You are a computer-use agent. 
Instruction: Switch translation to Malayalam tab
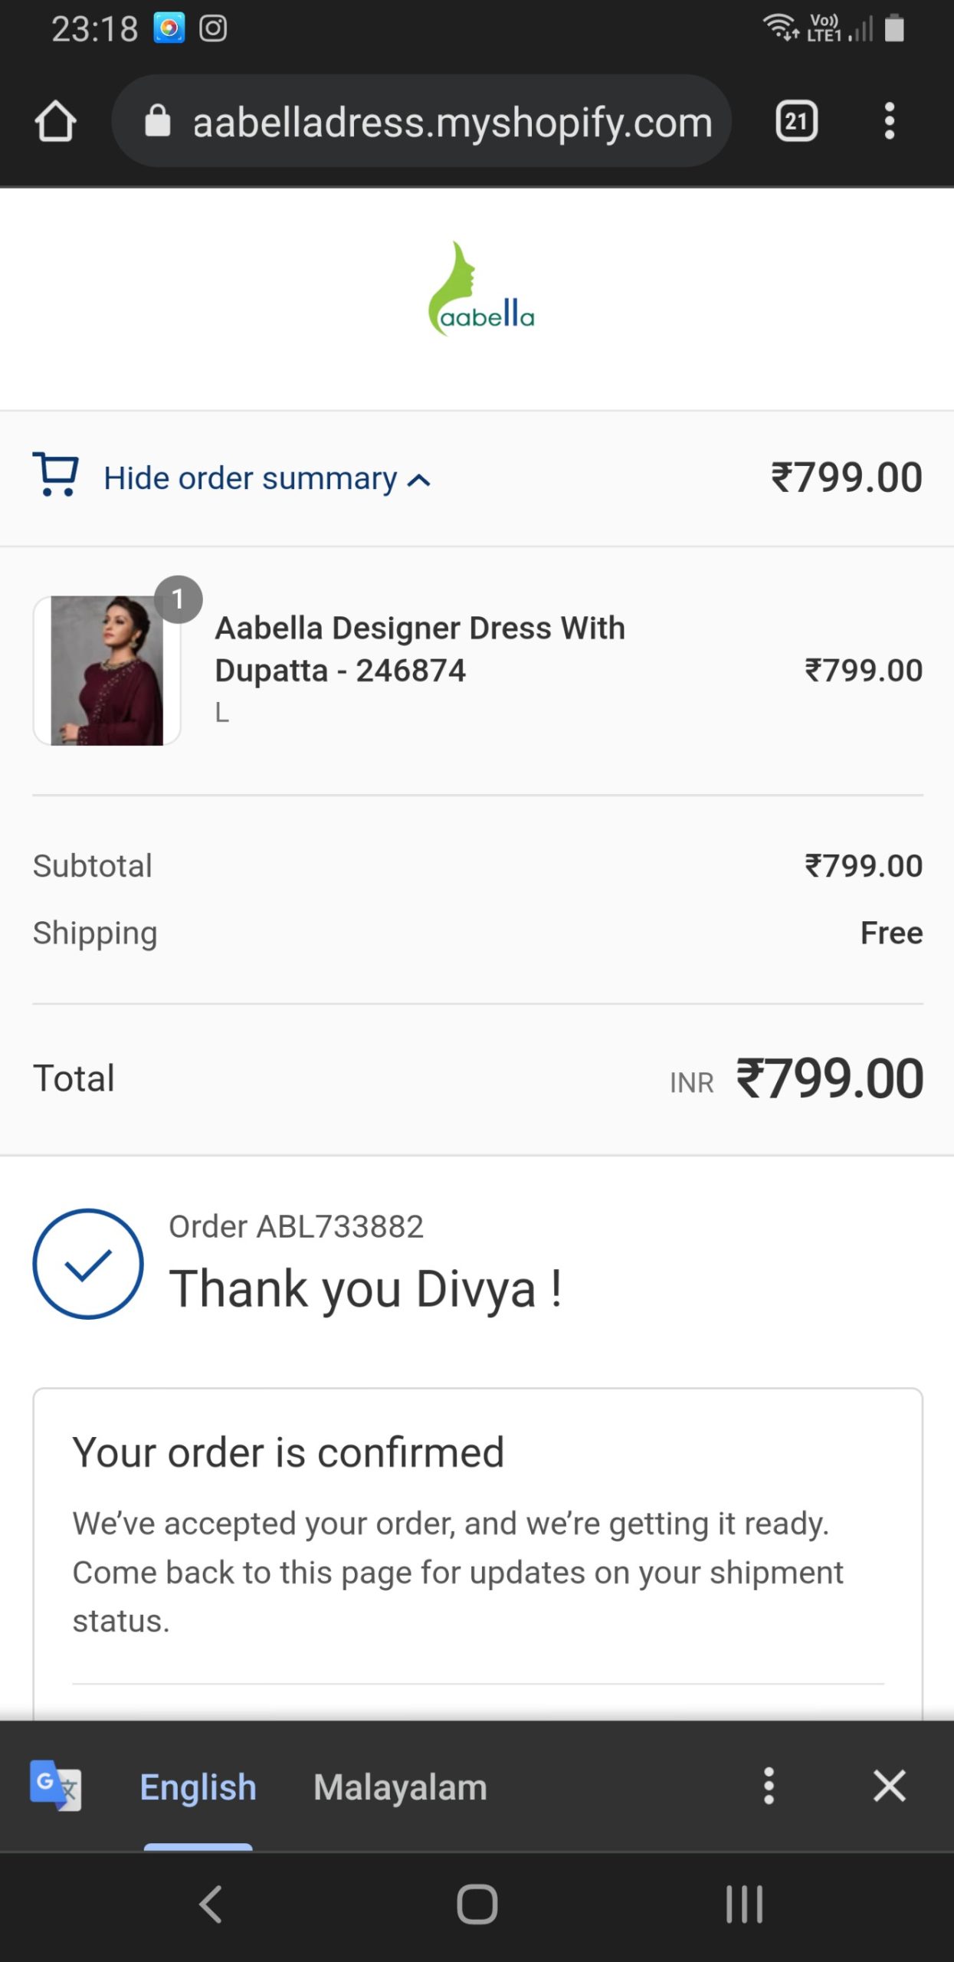400,1787
